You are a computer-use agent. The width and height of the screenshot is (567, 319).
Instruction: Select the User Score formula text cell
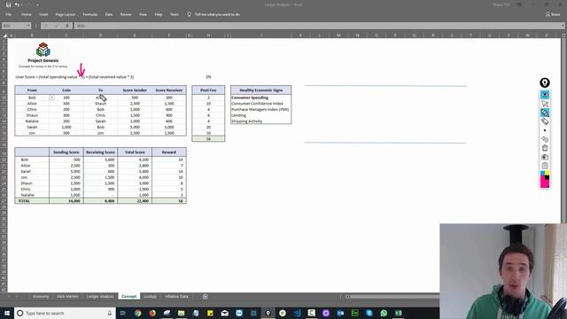coord(74,77)
